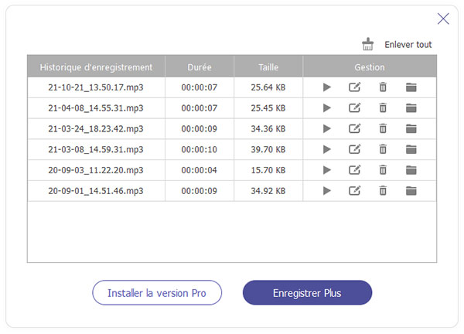Edit name of 21-03-24_18.23.42.mp3
This screenshot has height=334, width=464.
354,128
